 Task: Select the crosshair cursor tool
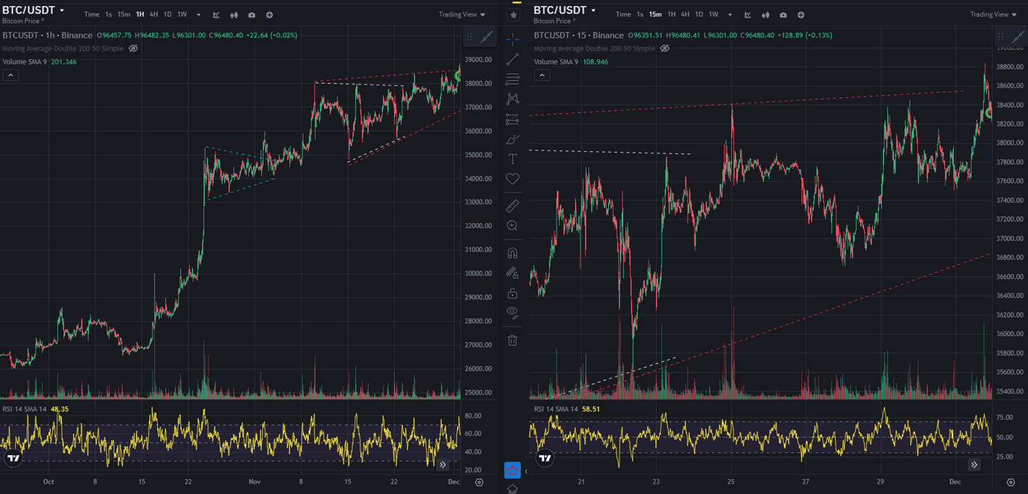pos(512,39)
